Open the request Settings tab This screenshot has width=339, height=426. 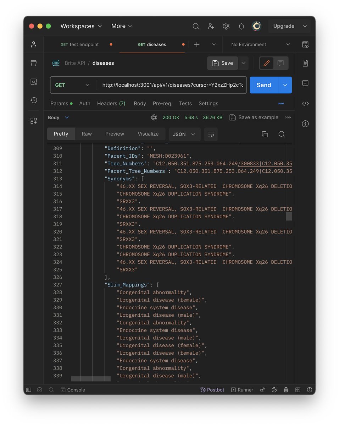point(209,104)
